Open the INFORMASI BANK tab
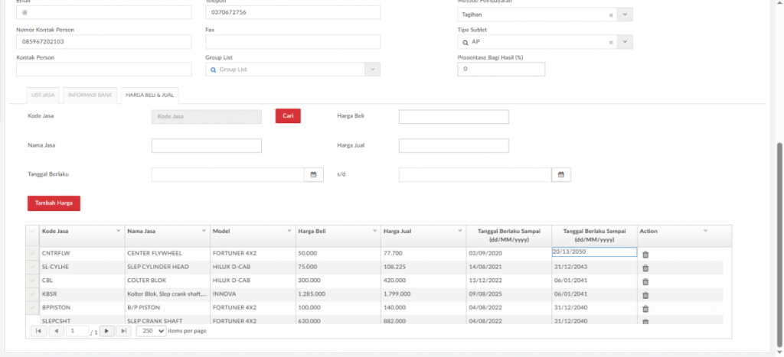Image resolution: width=784 pixels, height=357 pixels. coord(90,96)
